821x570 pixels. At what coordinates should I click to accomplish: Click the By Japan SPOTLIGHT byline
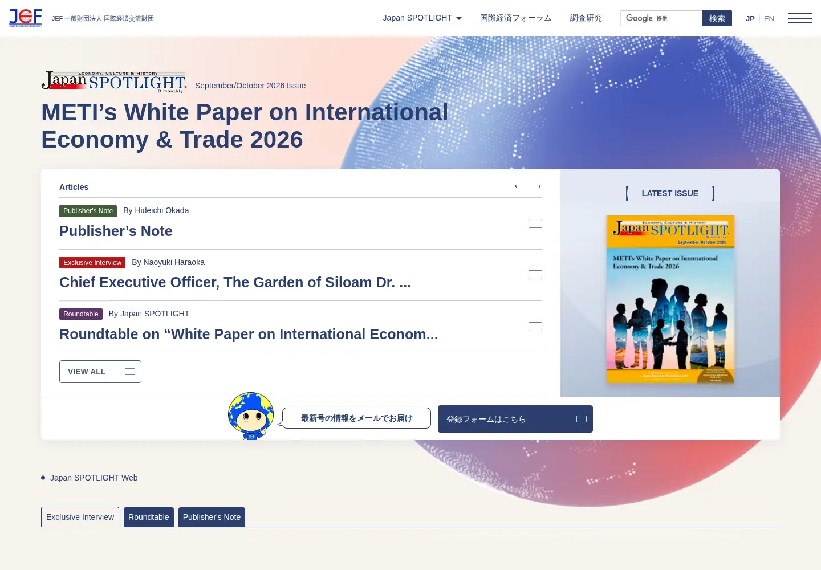[x=149, y=313]
